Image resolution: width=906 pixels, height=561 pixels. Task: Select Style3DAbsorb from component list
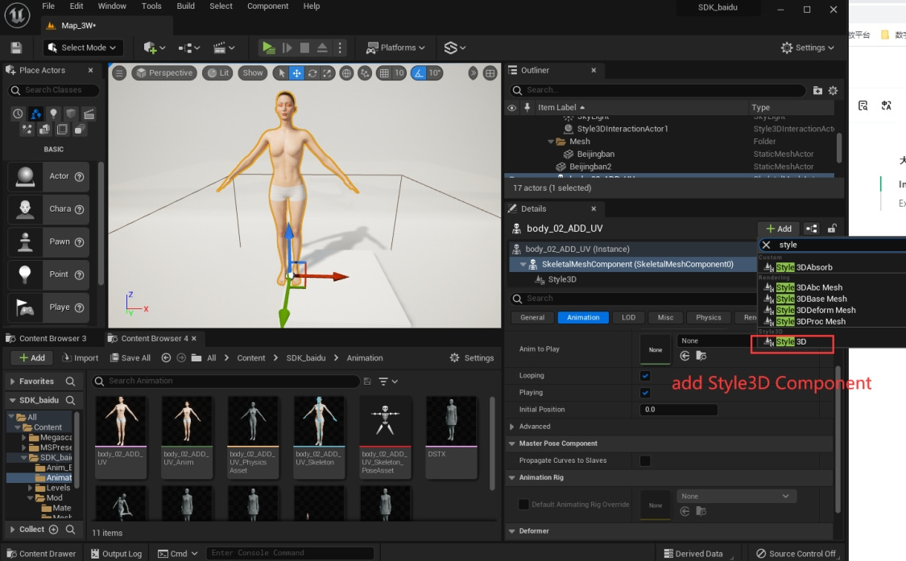pos(804,267)
